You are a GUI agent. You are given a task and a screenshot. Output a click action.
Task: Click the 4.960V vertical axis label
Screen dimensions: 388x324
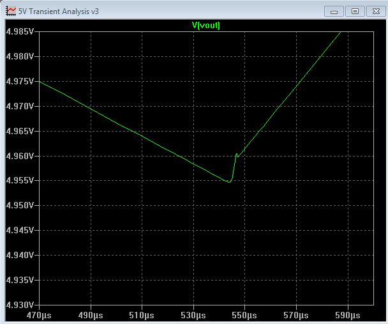(x=20, y=156)
